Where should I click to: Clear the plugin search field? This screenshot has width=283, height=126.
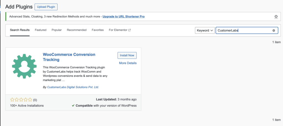[x=274, y=30]
